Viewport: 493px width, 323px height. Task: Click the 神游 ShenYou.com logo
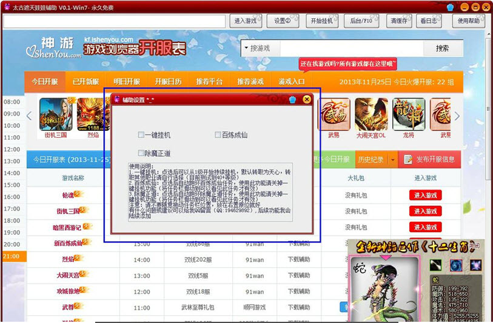click(54, 47)
